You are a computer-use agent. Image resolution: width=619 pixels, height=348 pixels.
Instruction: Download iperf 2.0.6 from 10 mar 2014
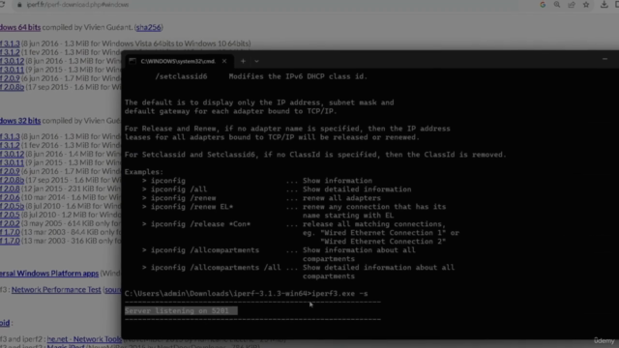[x=10, y=197]
